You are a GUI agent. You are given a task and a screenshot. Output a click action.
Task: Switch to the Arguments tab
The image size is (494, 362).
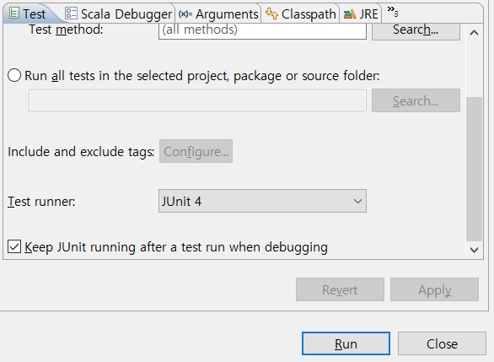[x=218, y=14]
